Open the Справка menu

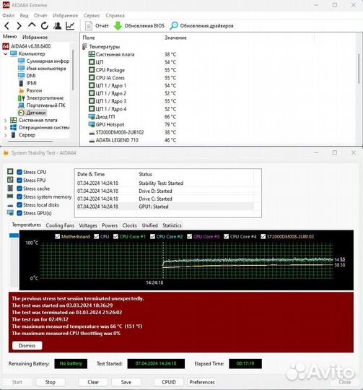[x=115, y=15]
